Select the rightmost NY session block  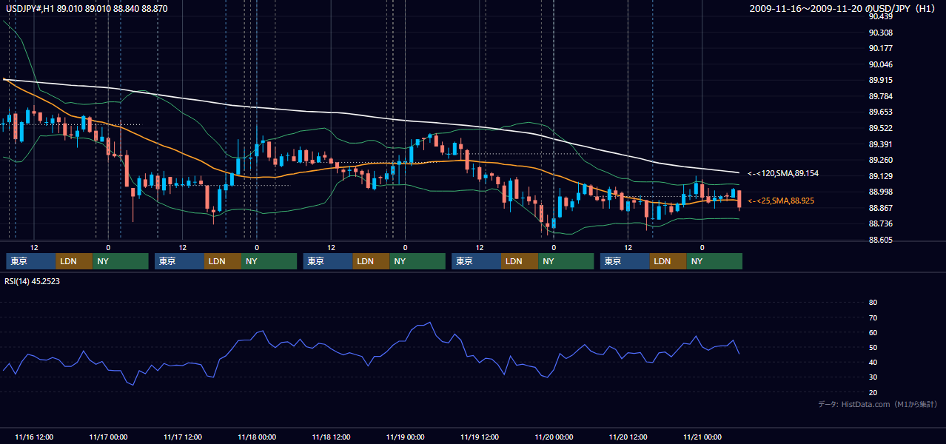[x=714, y=261]
